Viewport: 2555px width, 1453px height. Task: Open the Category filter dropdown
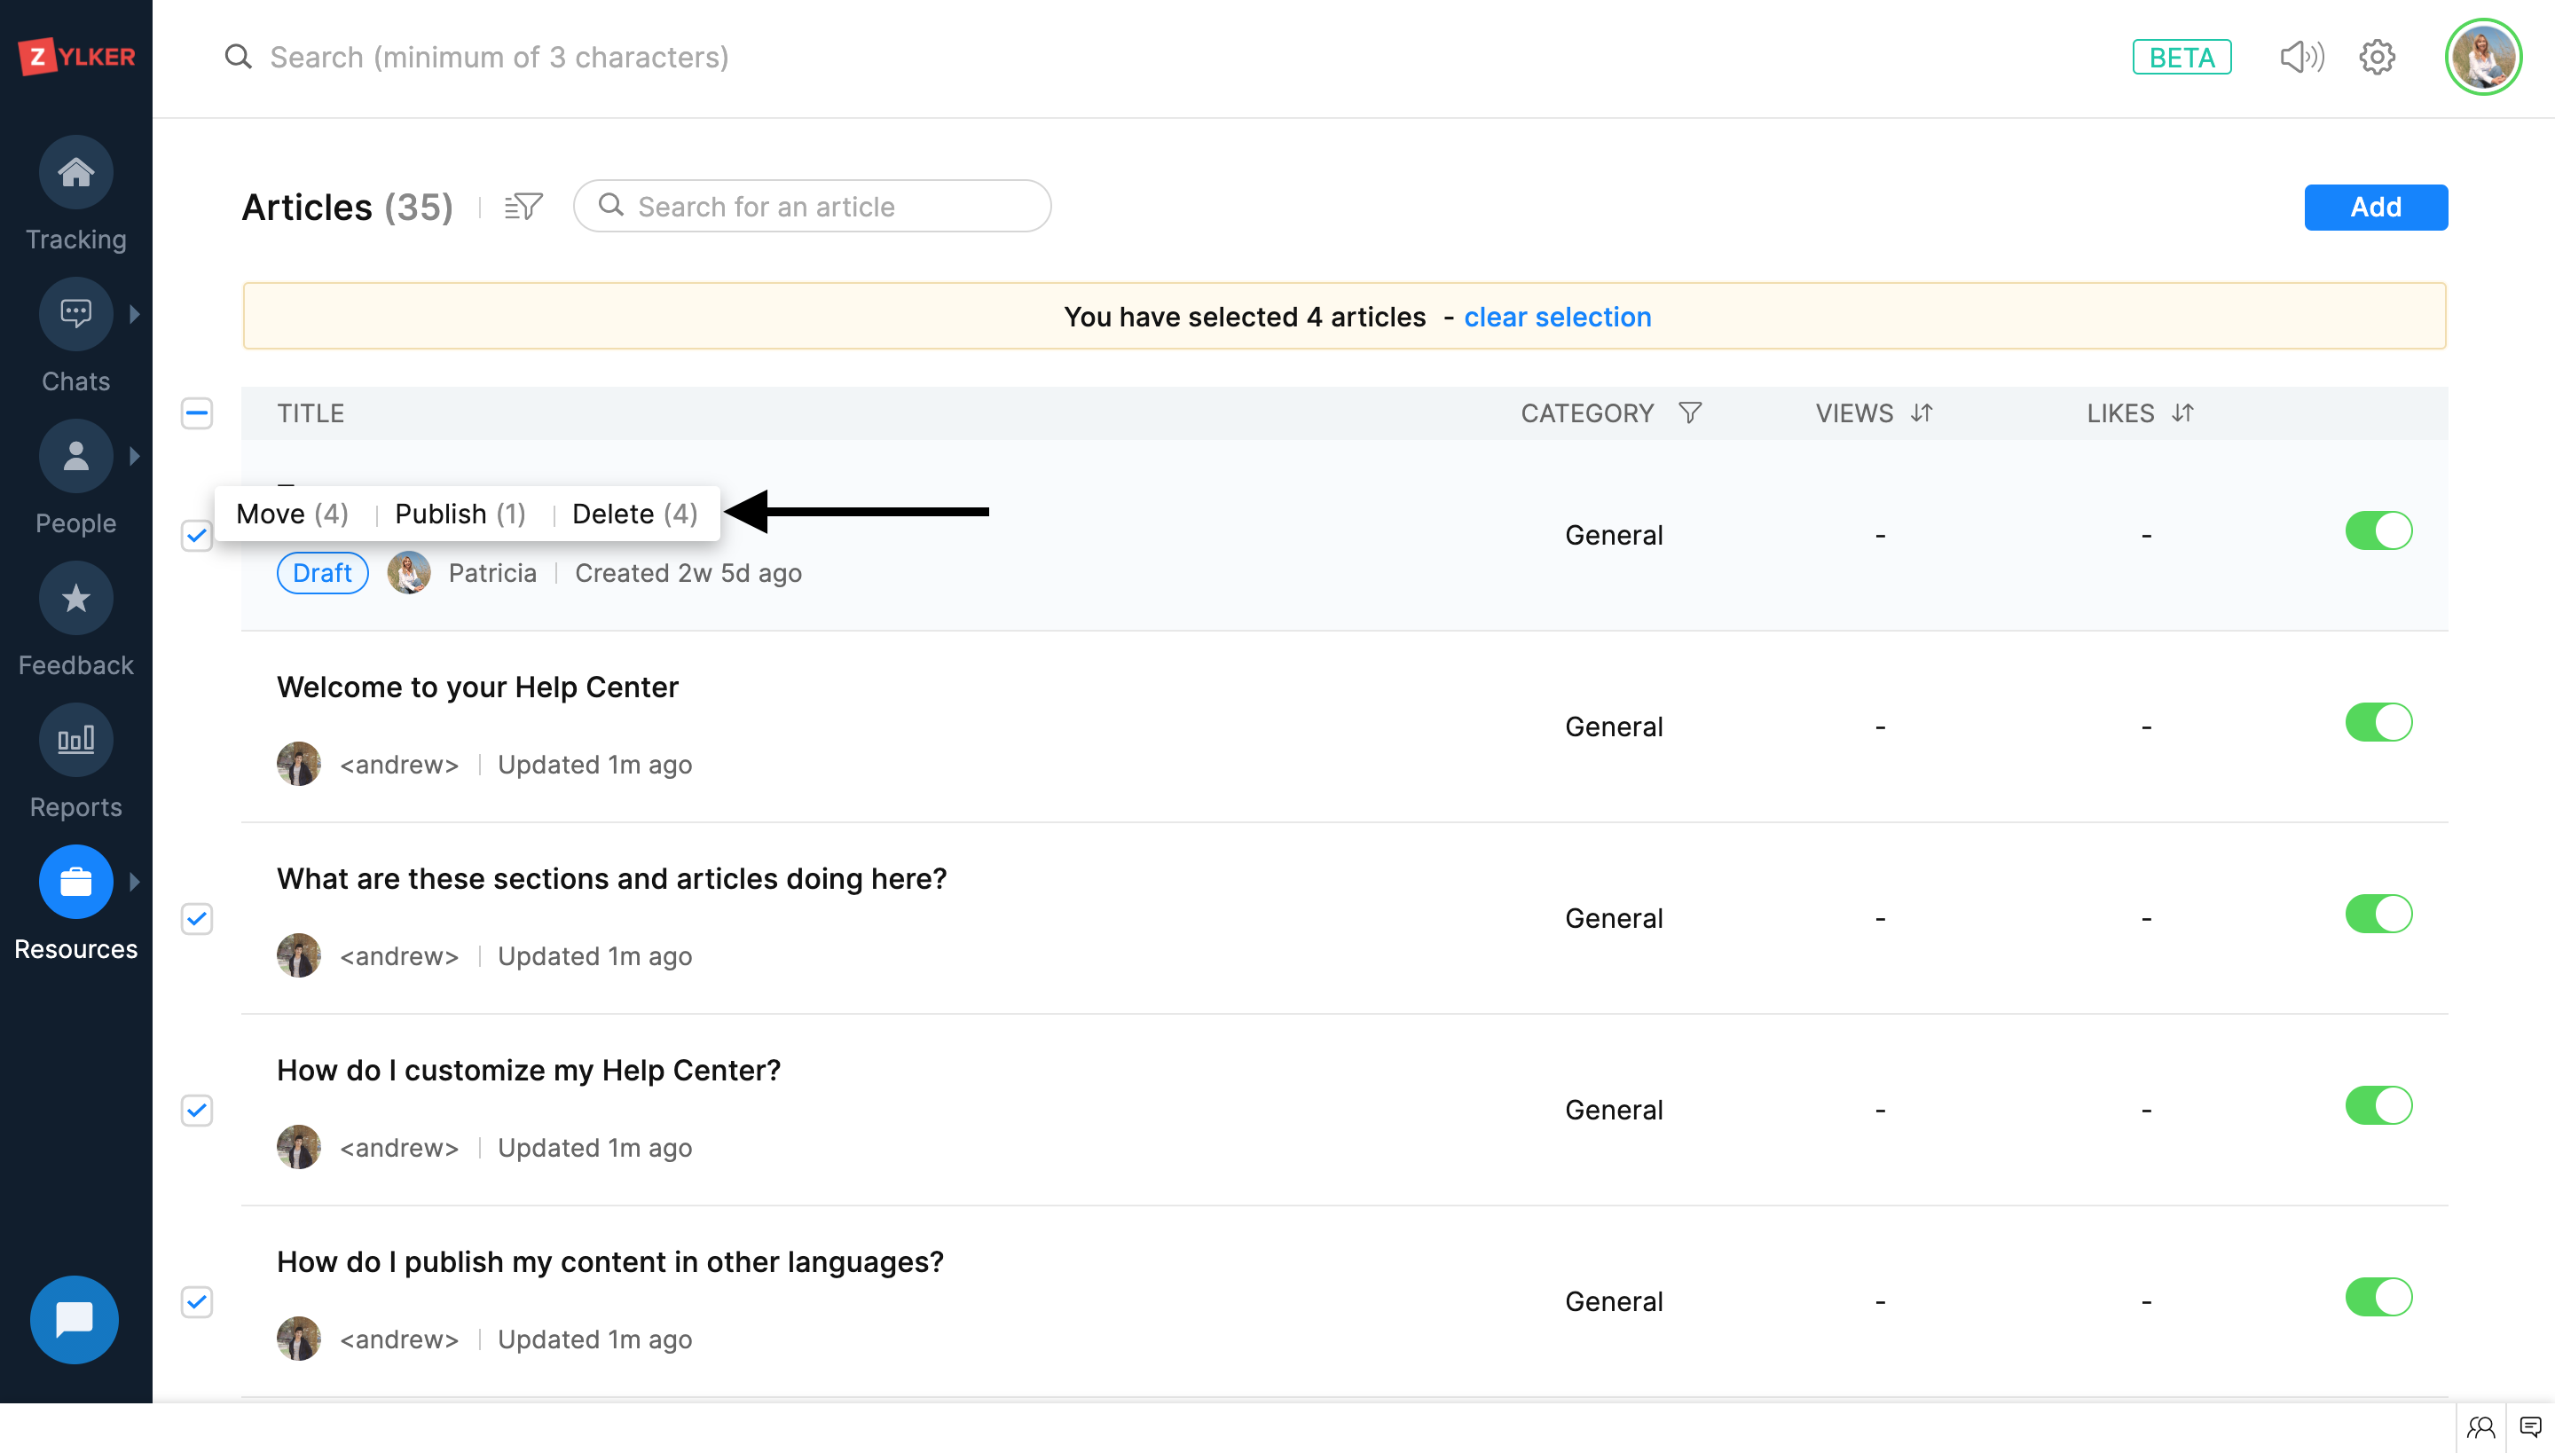click(x=1690, y=413)
